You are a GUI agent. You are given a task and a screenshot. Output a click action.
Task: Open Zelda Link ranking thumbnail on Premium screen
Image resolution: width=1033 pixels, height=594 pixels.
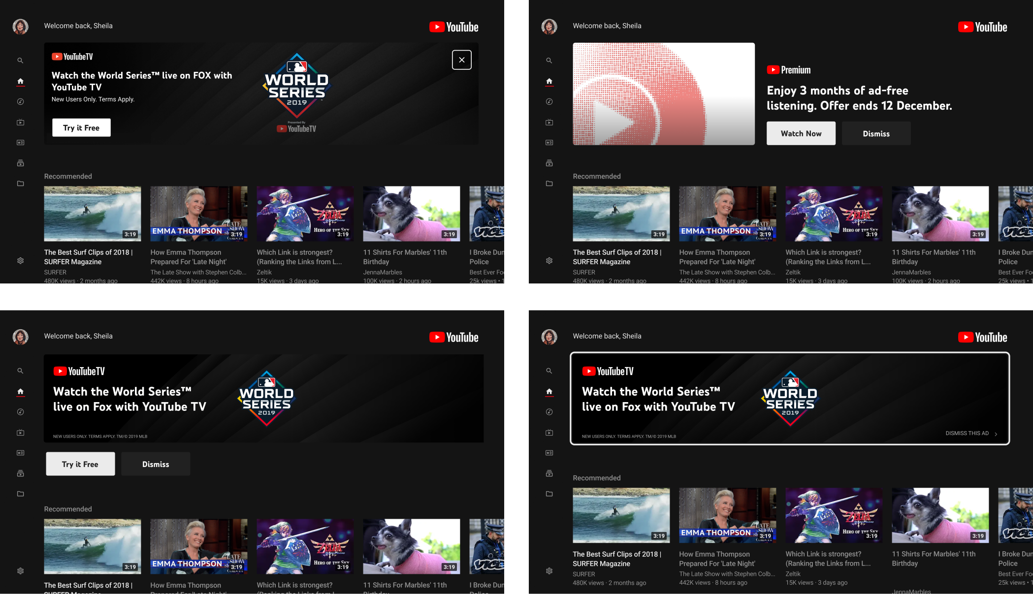tap(834, 214)
